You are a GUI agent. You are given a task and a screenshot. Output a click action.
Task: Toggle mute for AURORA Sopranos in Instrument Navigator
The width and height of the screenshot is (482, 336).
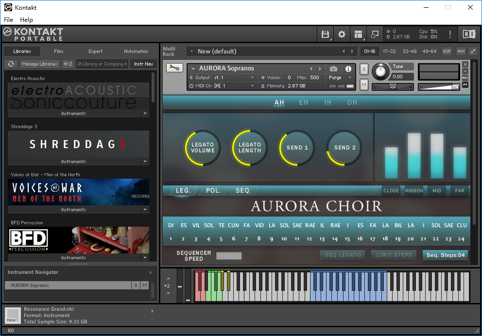pyautogui.click(x=144, y=286)
